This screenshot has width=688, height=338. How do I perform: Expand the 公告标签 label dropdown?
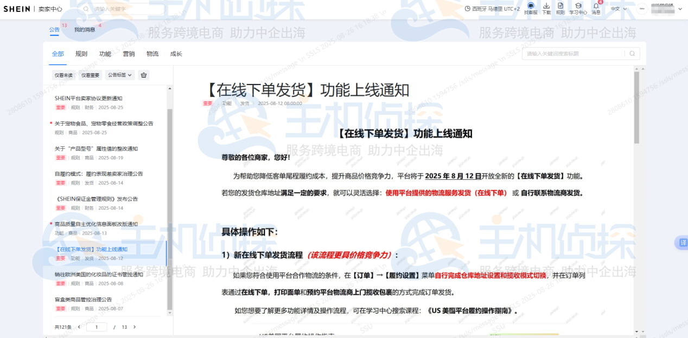point(119,75)
